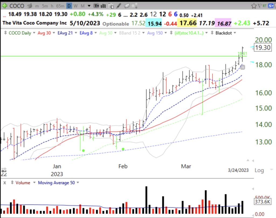Click the Optionable label
The width and height of the screenshot is (276, 218).
point(116,24)
